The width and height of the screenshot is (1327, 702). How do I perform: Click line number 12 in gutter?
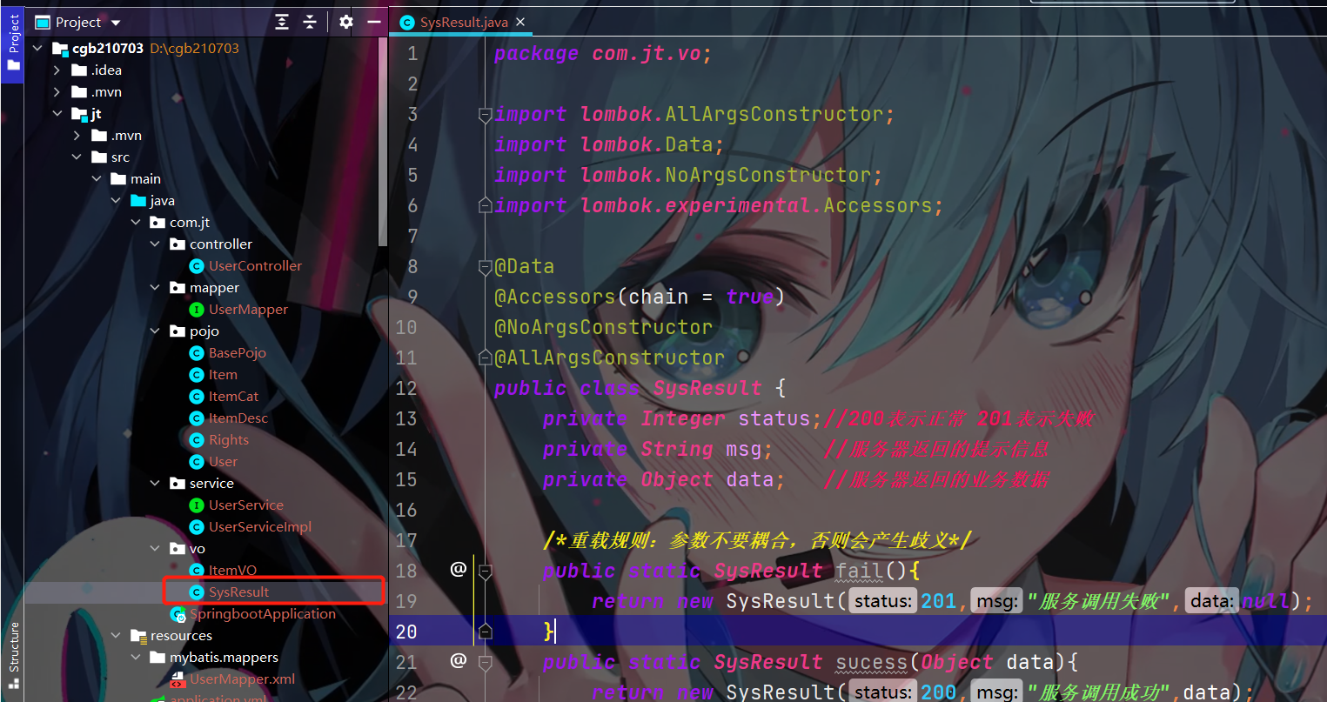pyautogui.click(x=406, y=388)
